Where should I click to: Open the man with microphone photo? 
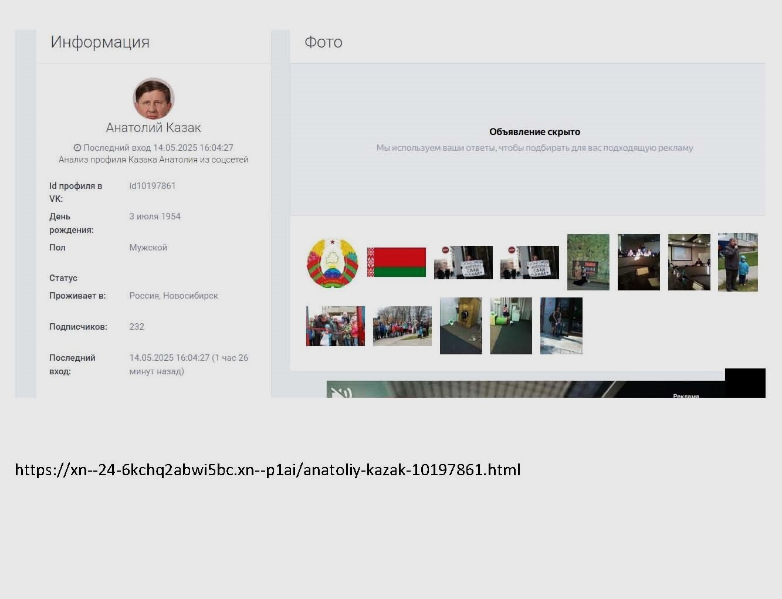pyautogui.click(x=738, y=262)
